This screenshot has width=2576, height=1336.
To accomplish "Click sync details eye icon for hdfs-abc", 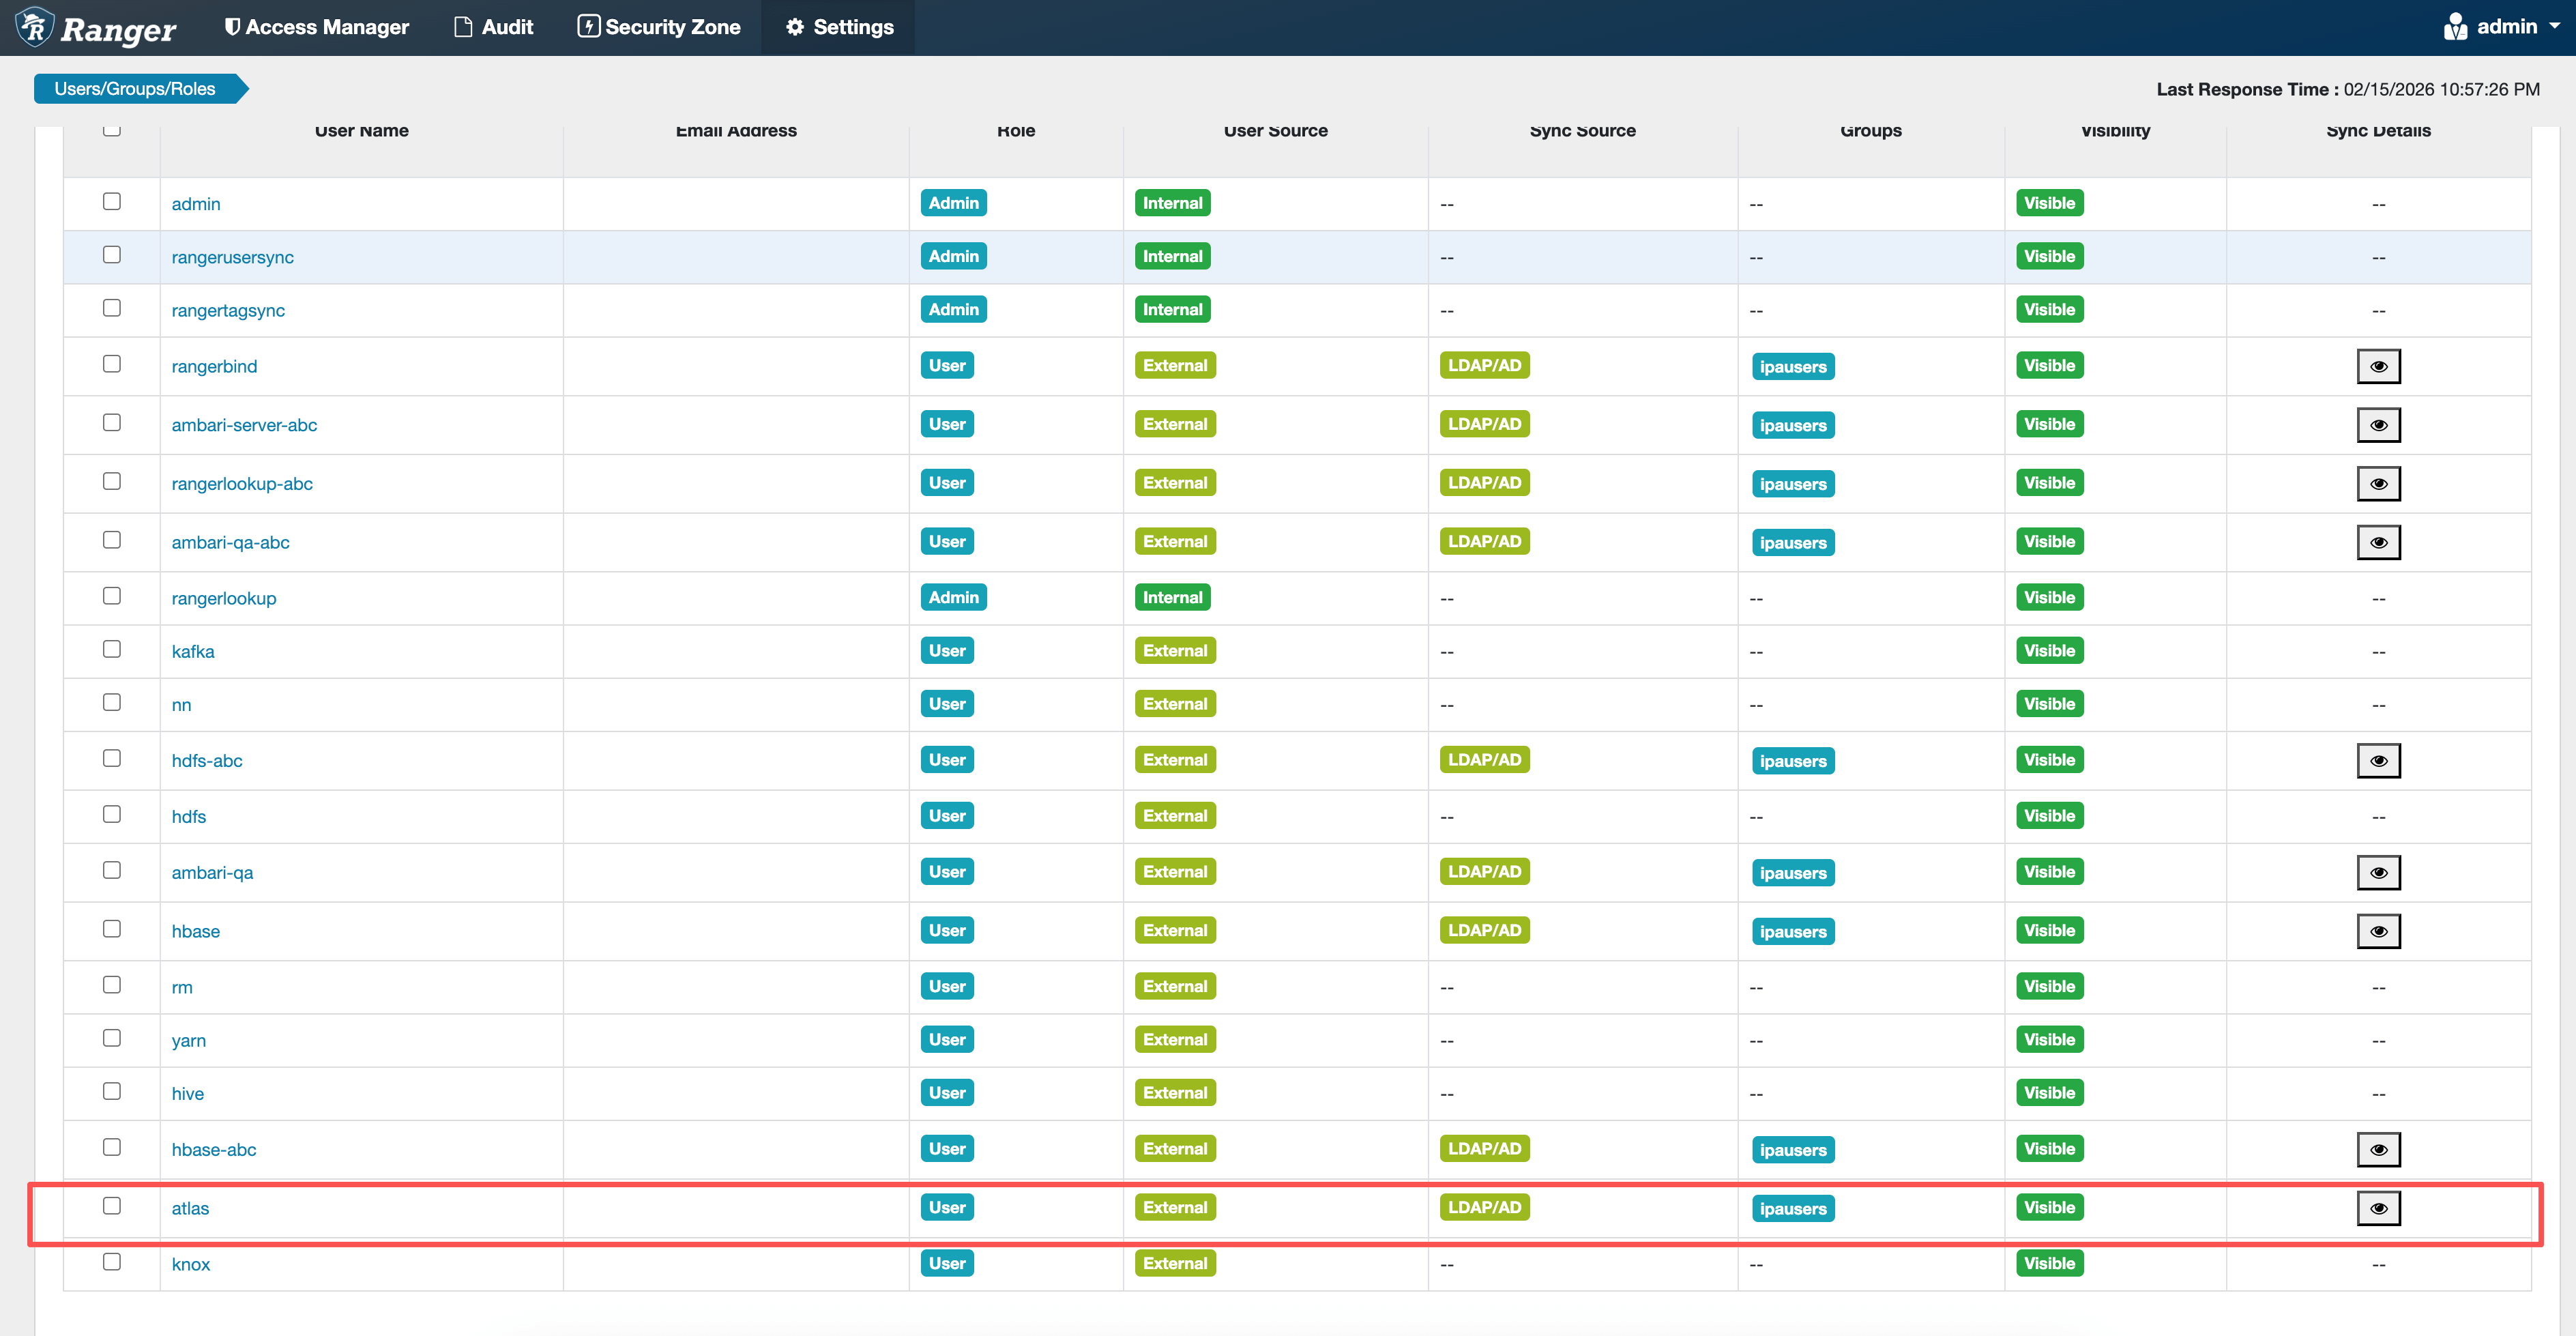I will coord(2378,761).
